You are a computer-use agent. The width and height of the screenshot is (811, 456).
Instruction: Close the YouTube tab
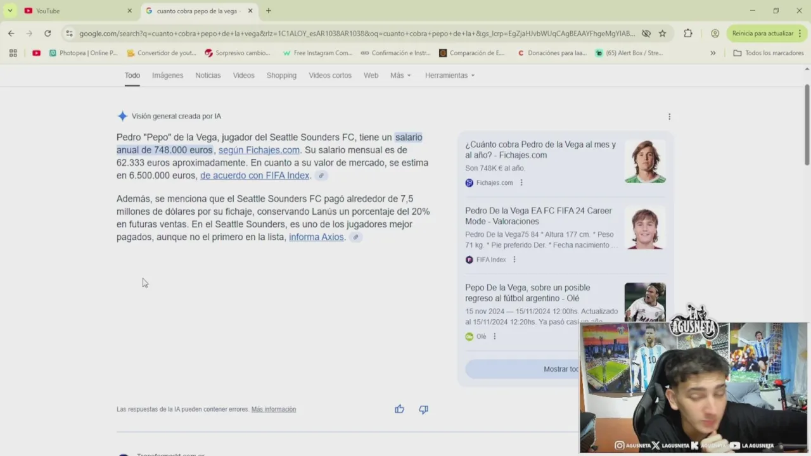pos(130,11)
